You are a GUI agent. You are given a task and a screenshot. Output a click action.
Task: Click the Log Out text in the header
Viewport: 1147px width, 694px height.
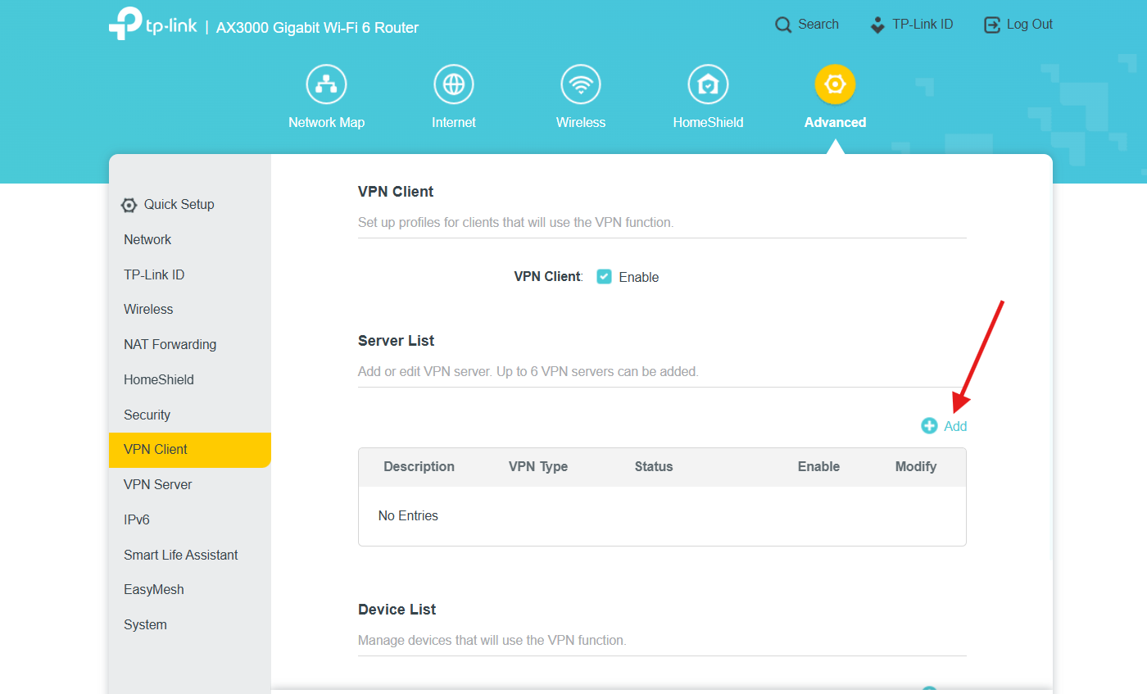pos(1030,25)
